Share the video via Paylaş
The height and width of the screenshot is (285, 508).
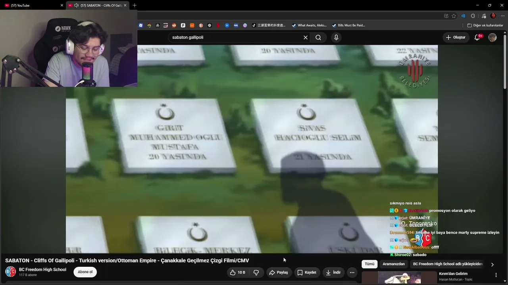279,272
